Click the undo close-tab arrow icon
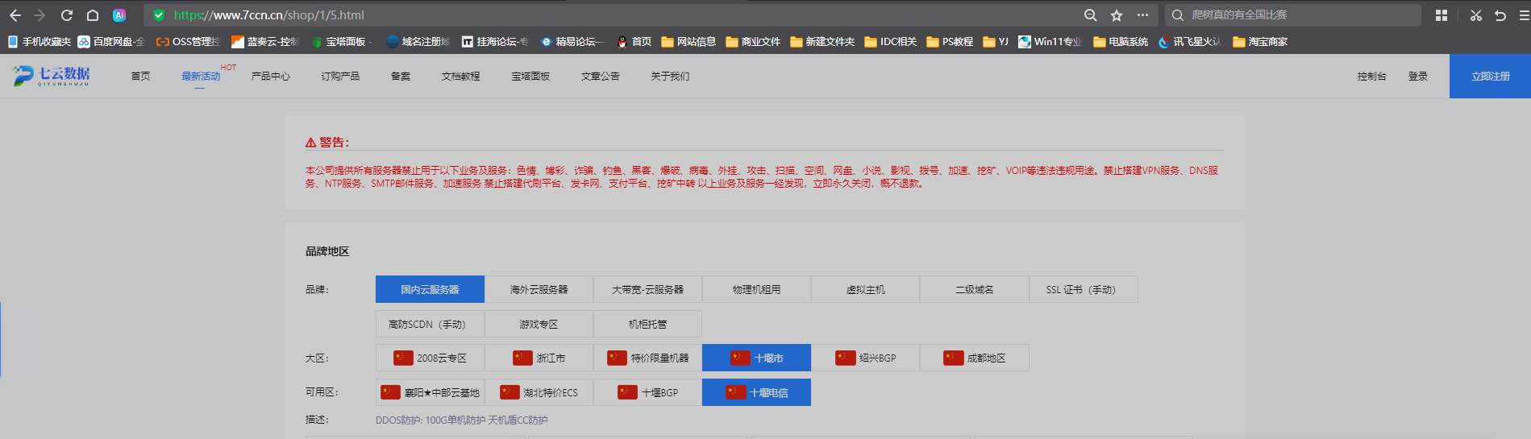Screen dimensions: 1531x439 pos(1500,15)
